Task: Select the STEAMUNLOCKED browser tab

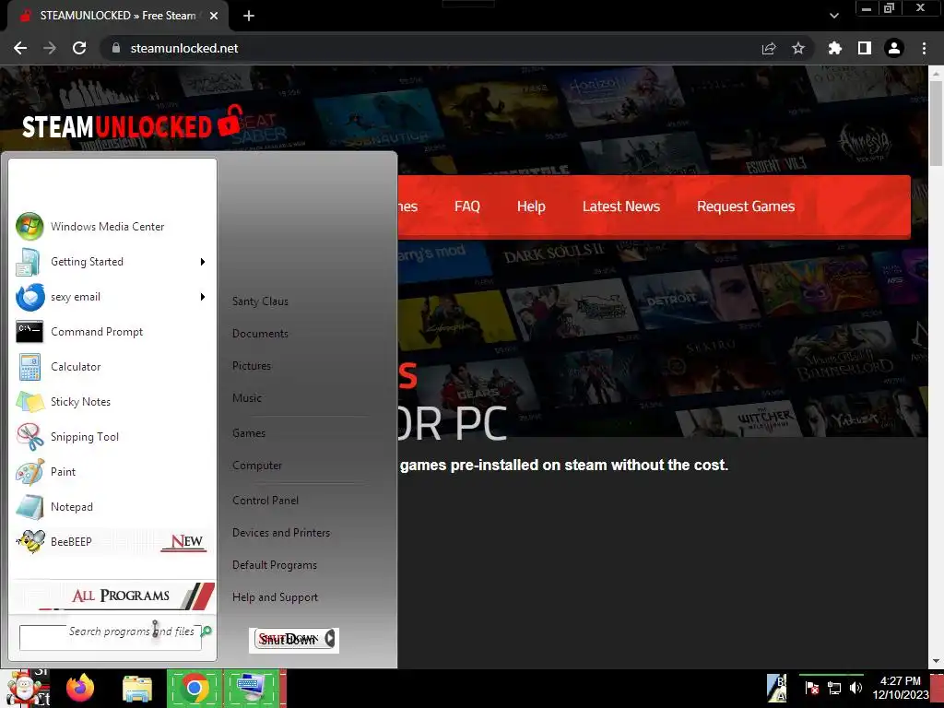Action: pyautogui.click(x=117, y=16)
